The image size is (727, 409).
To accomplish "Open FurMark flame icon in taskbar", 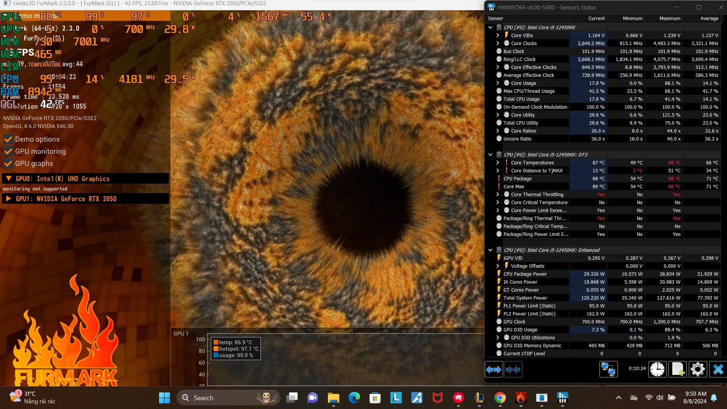I will click(x=521, y=398).
